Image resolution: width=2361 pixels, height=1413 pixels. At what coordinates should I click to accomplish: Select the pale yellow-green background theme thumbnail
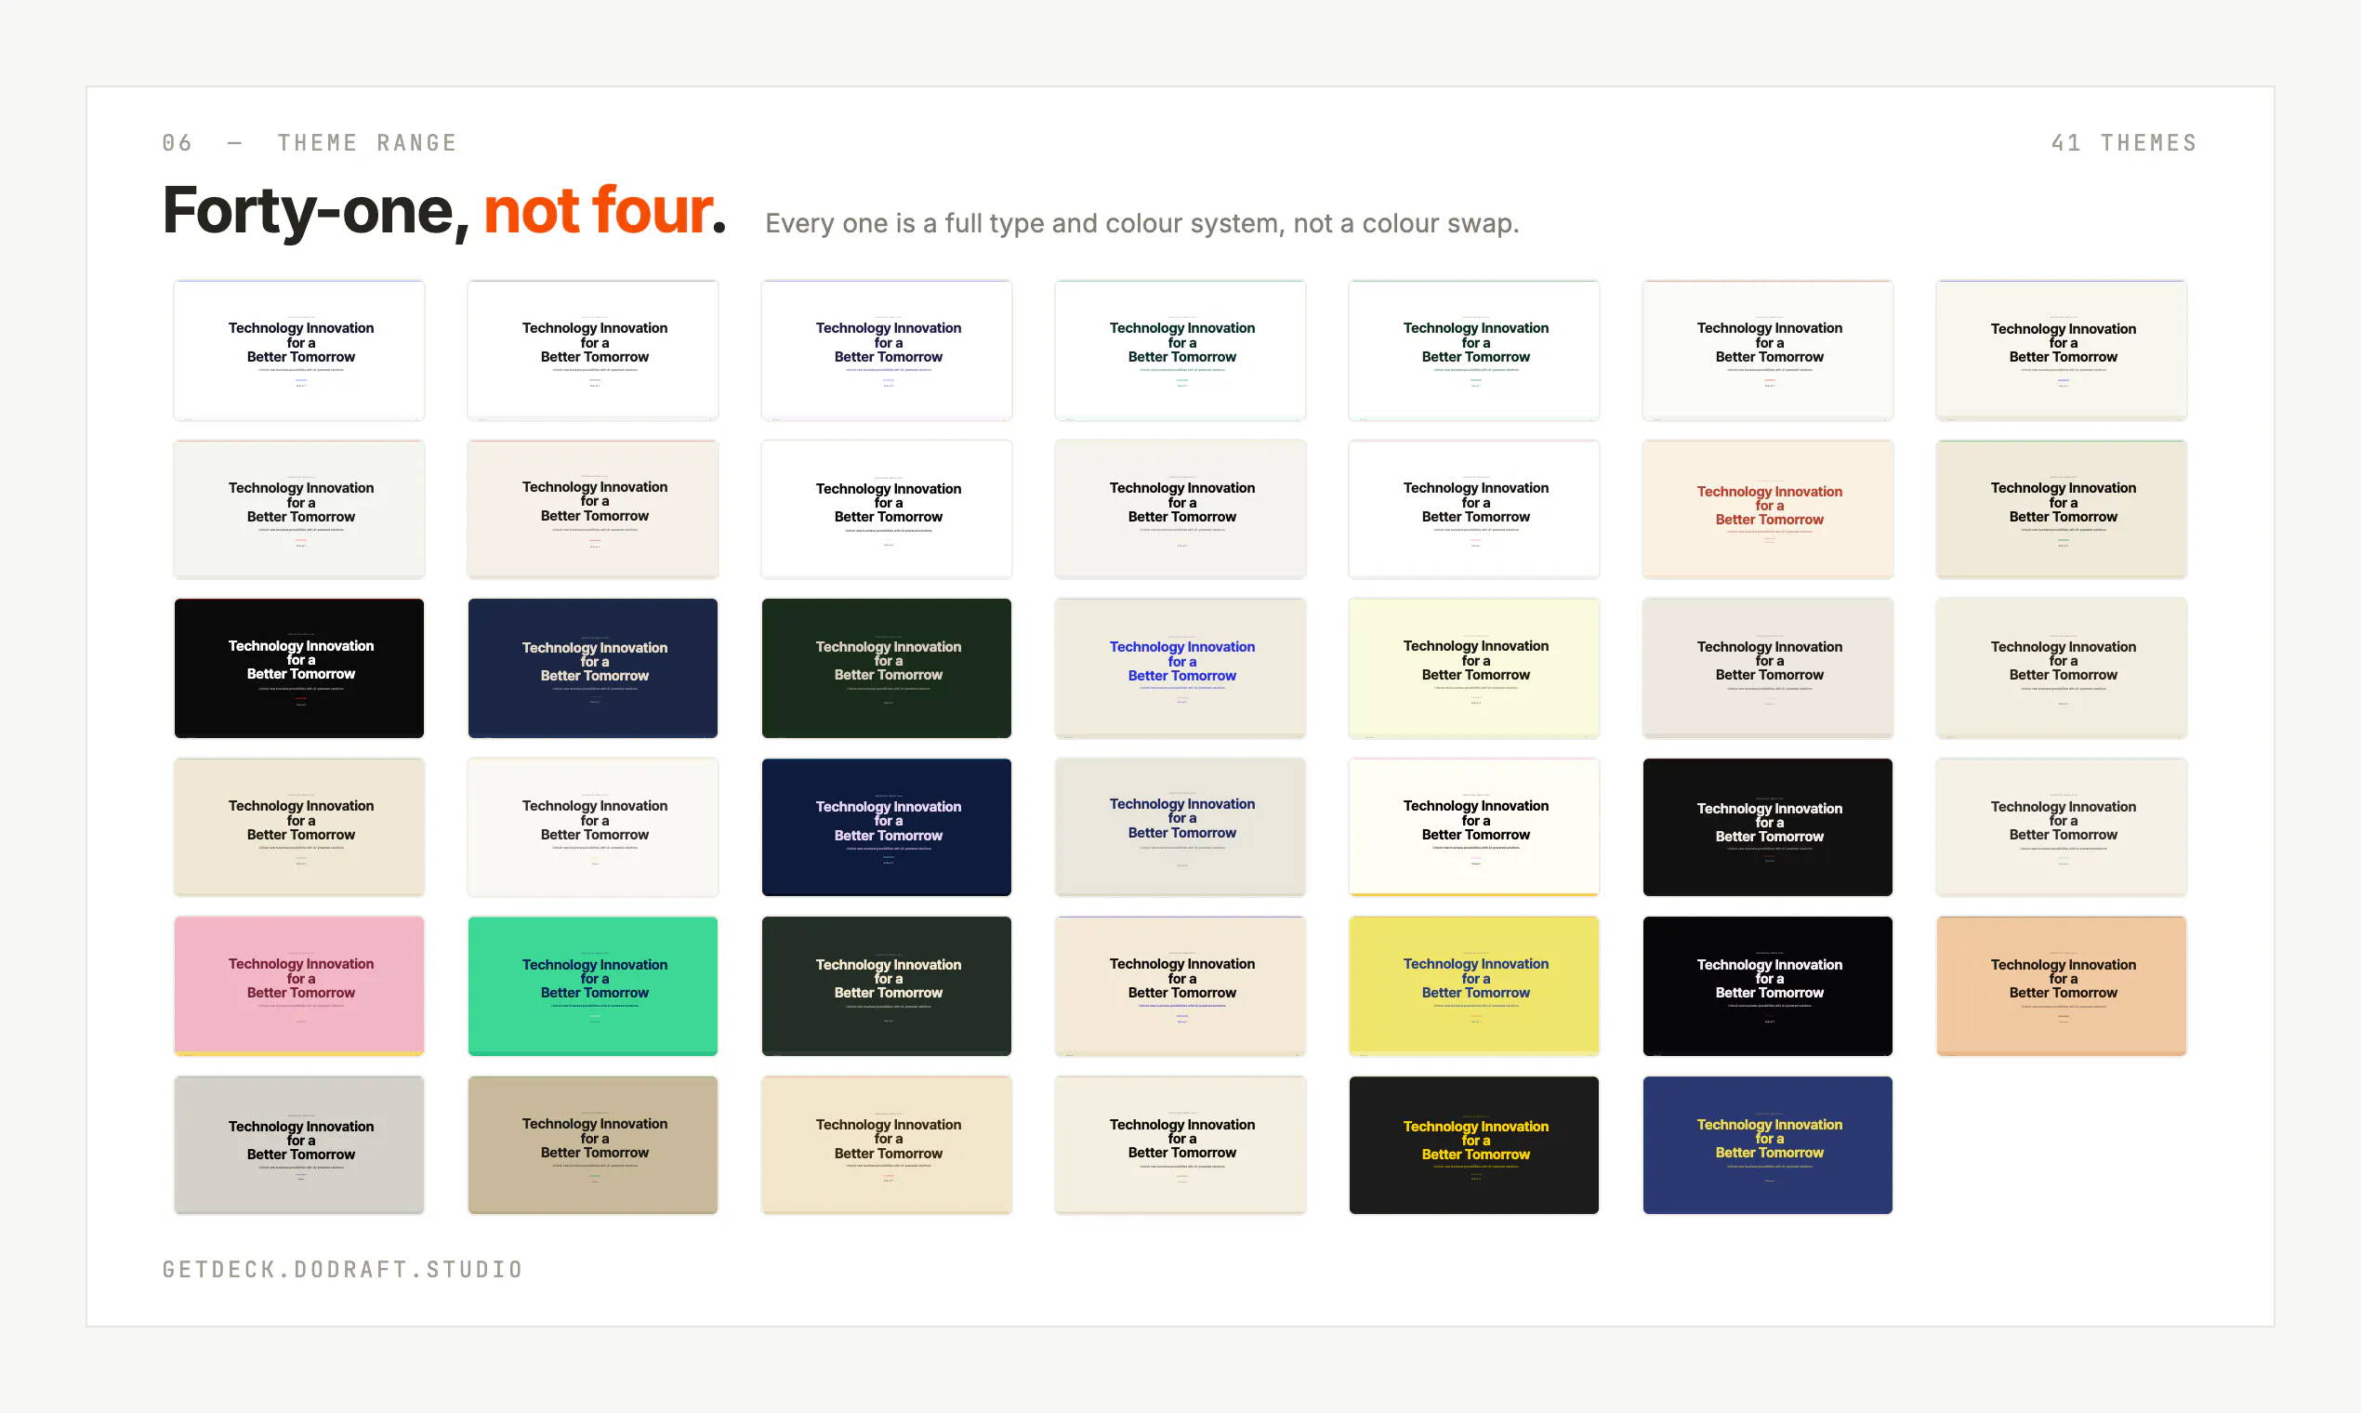[1473, 667]
